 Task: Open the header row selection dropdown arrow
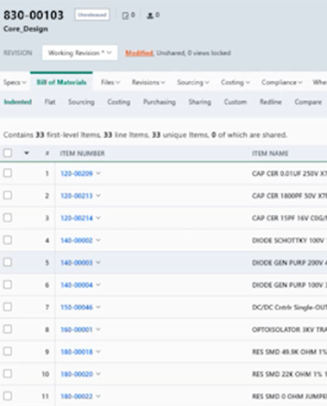click(27, 153)
